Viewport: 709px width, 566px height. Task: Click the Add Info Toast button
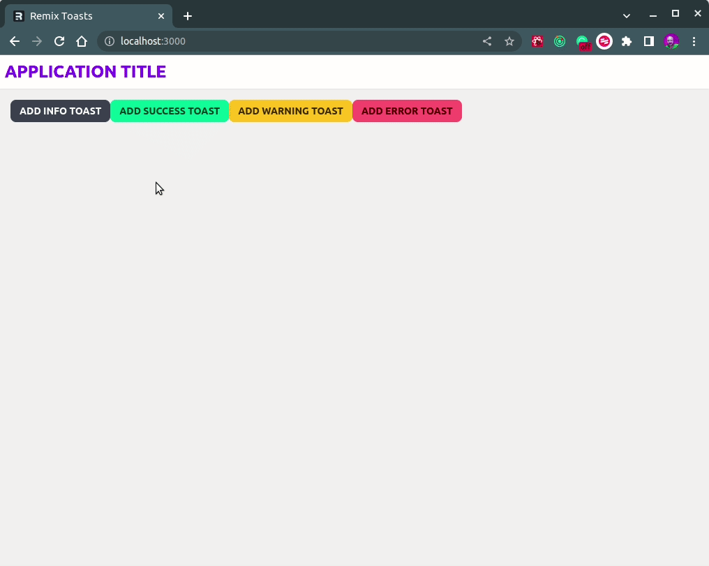point(60,111)
